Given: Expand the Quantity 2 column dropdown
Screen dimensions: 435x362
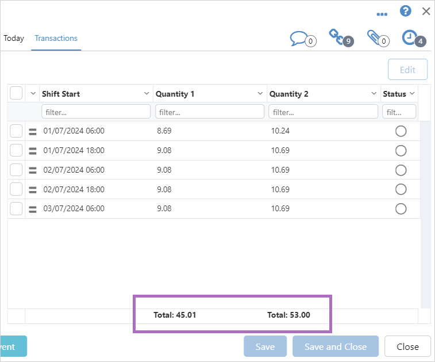Looking at the screenshot, I should tap(374, 94).
